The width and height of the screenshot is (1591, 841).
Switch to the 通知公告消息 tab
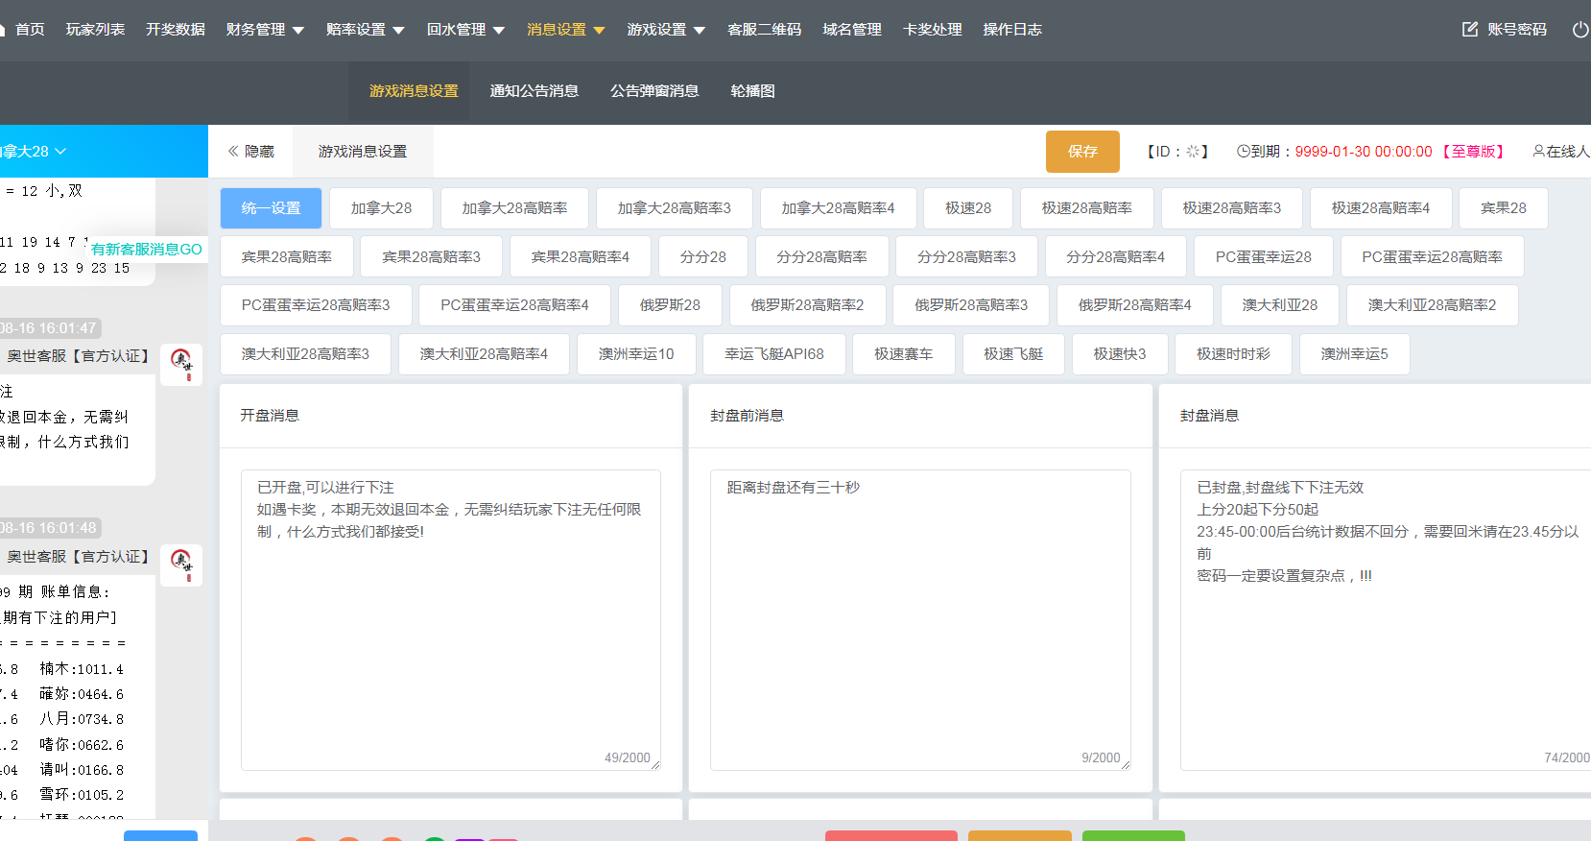(x=534, y=91)
